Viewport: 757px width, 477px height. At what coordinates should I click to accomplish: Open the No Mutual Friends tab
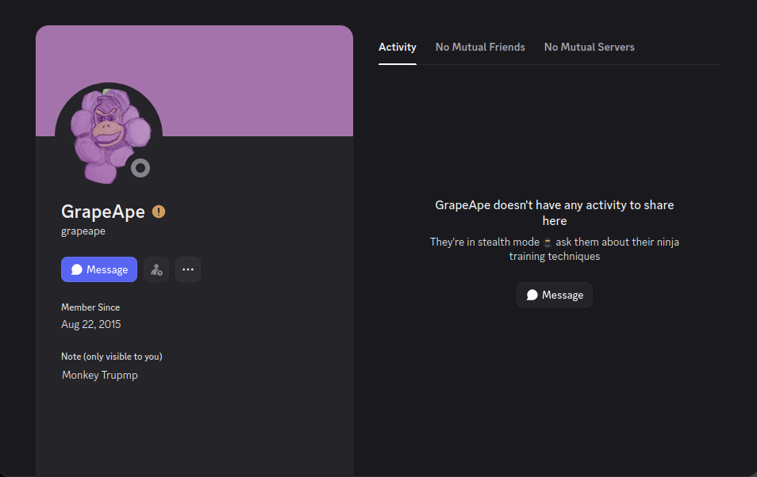tap(480, 48)
